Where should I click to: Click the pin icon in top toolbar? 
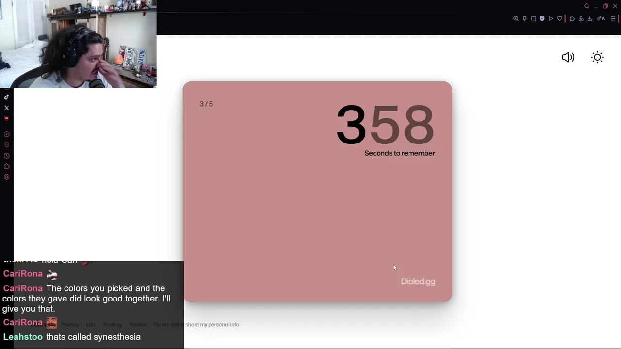coord(524,19)
